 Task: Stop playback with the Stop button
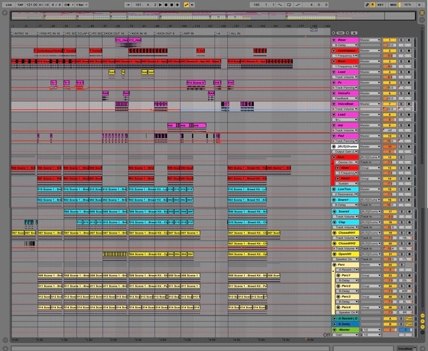(x=166, y=5)
